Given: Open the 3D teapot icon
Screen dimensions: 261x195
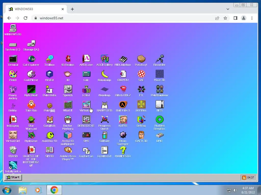Looking at the screenshot, I should tap(68, 74).
